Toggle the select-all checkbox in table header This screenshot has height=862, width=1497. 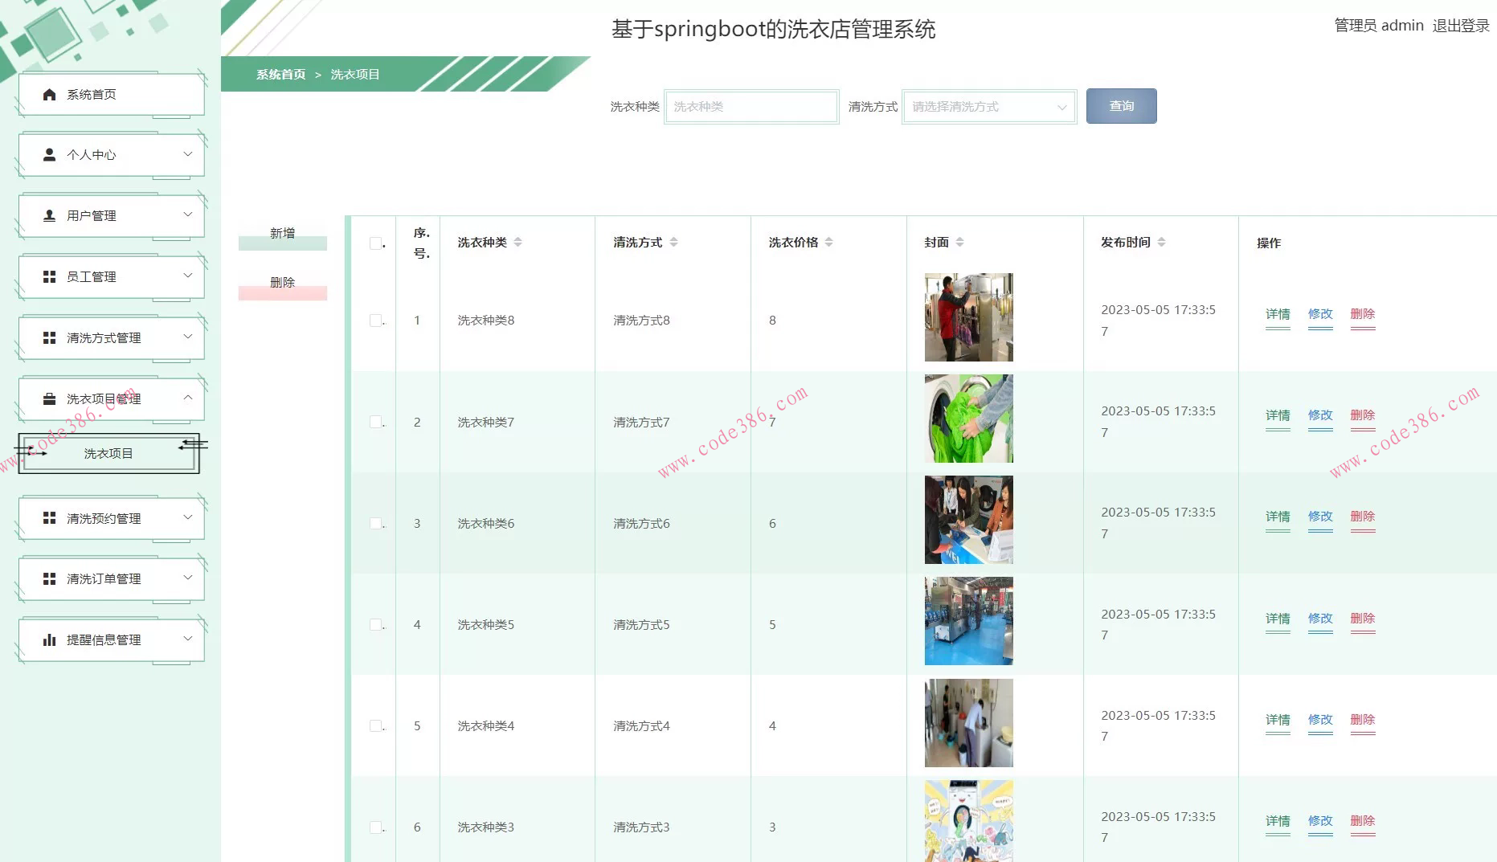coord(374,243)
